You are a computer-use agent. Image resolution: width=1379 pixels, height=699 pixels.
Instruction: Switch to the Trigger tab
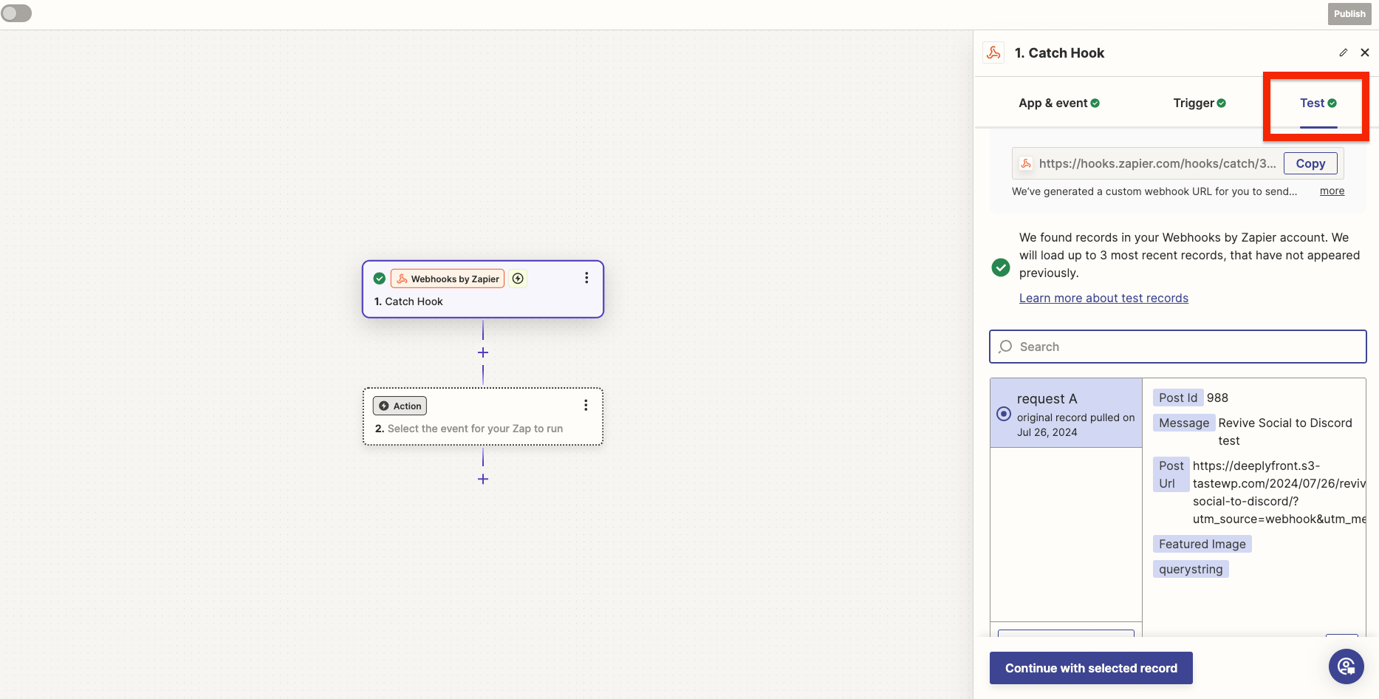click(x=1199, y=103)
